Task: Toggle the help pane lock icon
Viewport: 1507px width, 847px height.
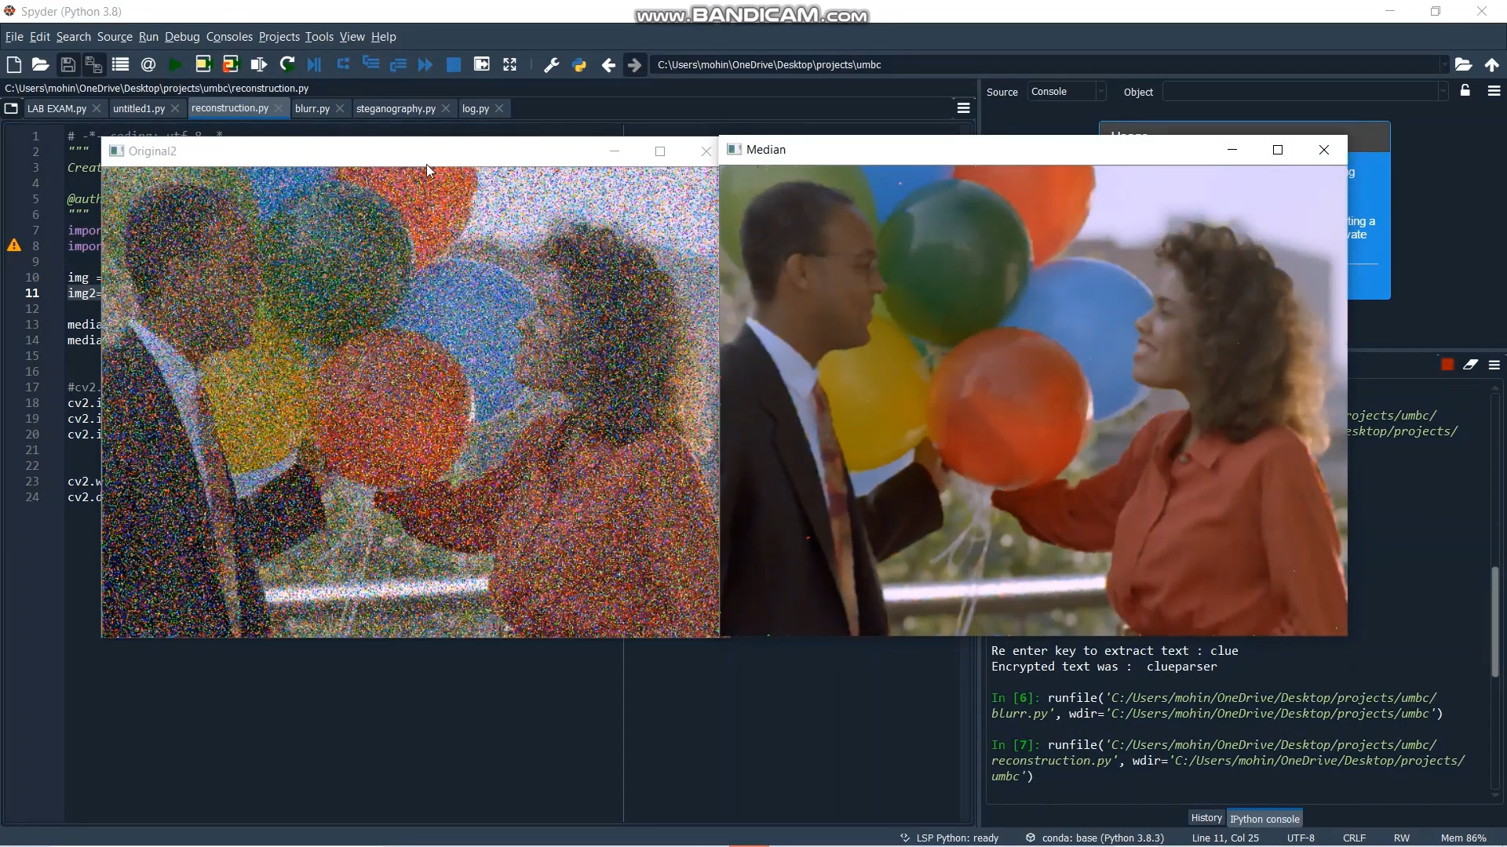Action: point(1465,91)
